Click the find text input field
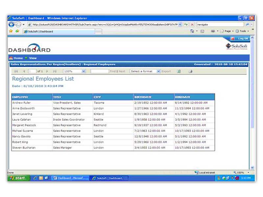The height and width of the screenshot is (197, 263). tap(99, 71)
